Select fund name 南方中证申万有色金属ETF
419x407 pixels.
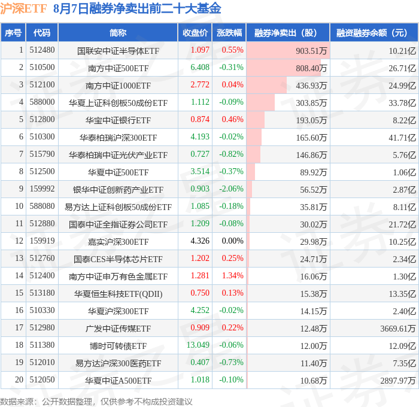tap(118, 277)
